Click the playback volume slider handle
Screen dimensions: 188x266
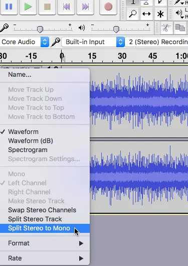pos(116,29)
